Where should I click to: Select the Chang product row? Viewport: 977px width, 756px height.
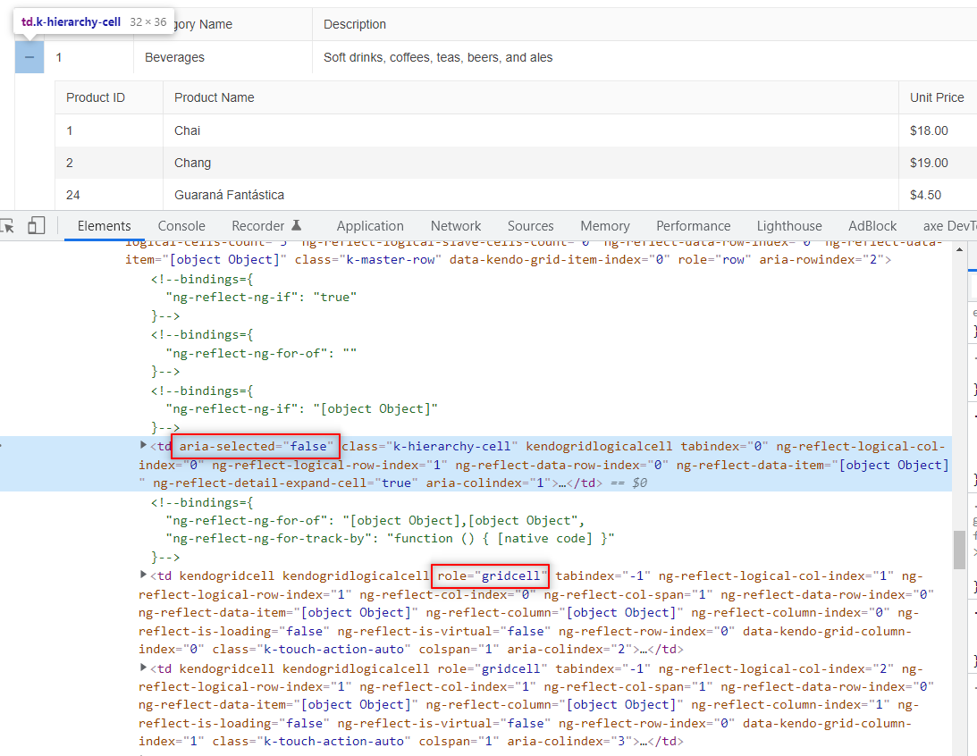(268, 163)
